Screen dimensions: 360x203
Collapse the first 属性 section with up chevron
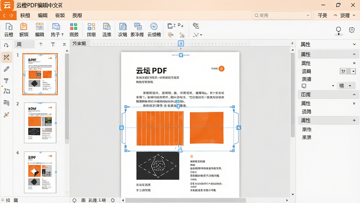(x=354, y=54)
